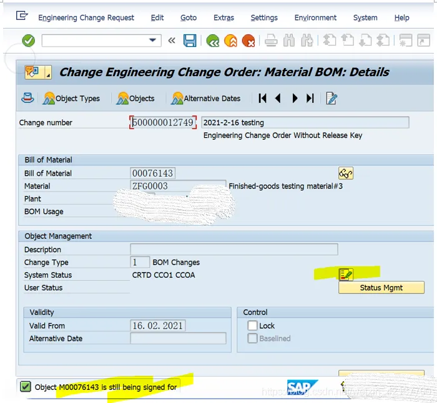Open the Goto menu
Screen dimensions: 437x403
point(189,18)
